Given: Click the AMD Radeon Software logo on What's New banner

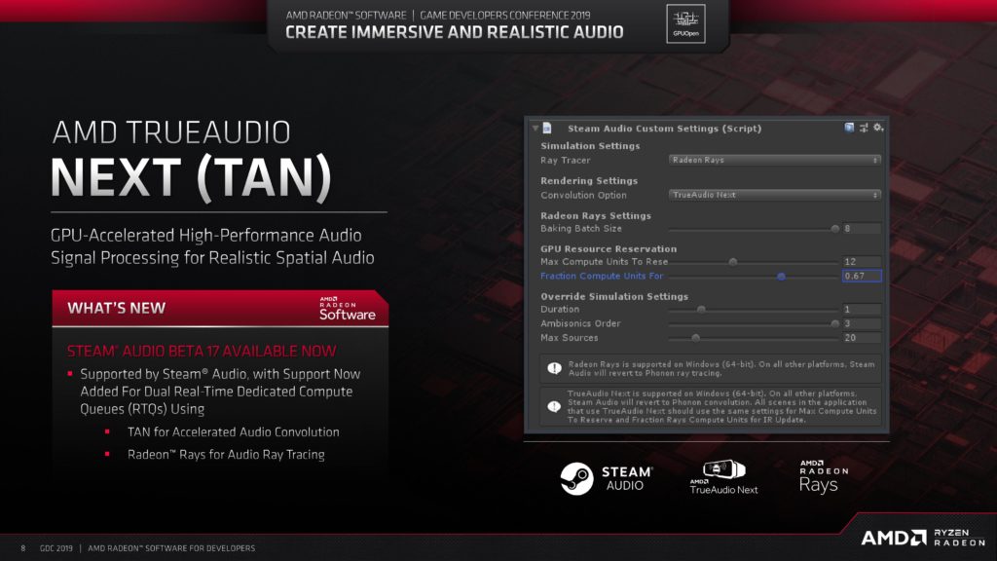Looking at the screenshot, I should coord(348,309).
